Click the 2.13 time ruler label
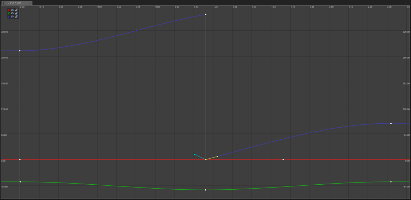411x200 pixels. point(351,7)
